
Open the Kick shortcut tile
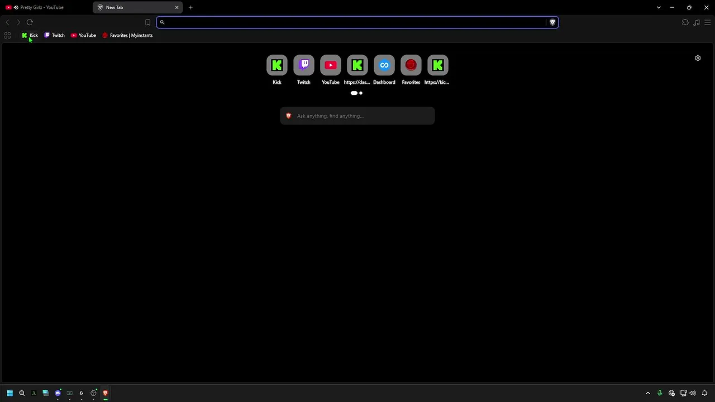tap(277, 65)
